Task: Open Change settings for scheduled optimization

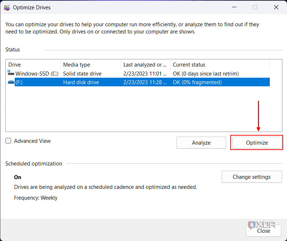Action: 251,177
